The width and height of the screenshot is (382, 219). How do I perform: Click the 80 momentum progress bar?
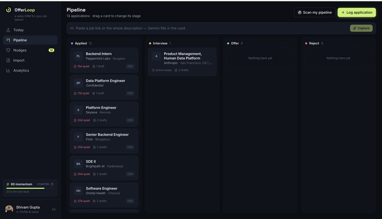(30, 188)
